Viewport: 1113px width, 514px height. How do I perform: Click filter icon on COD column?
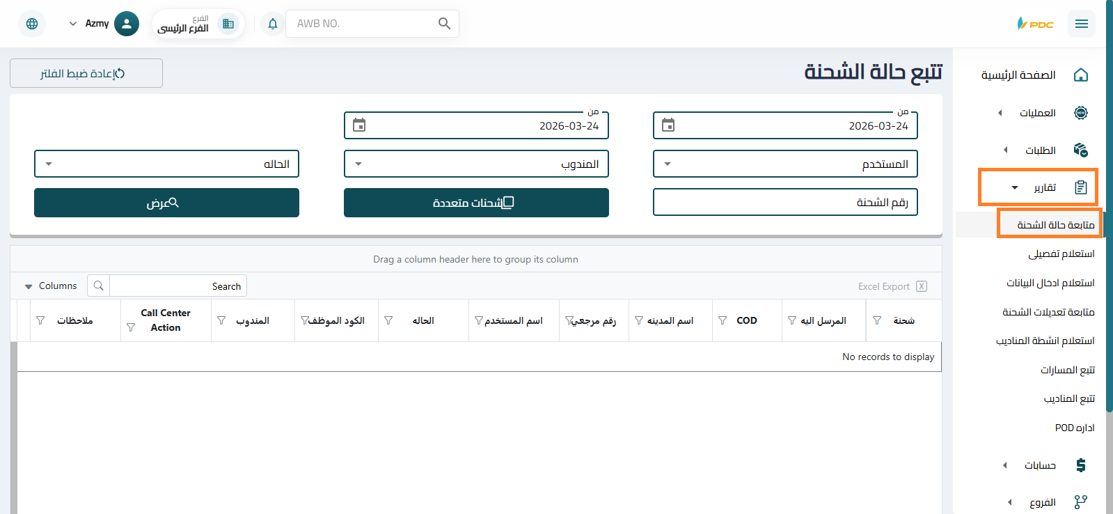tap(723, 320)
